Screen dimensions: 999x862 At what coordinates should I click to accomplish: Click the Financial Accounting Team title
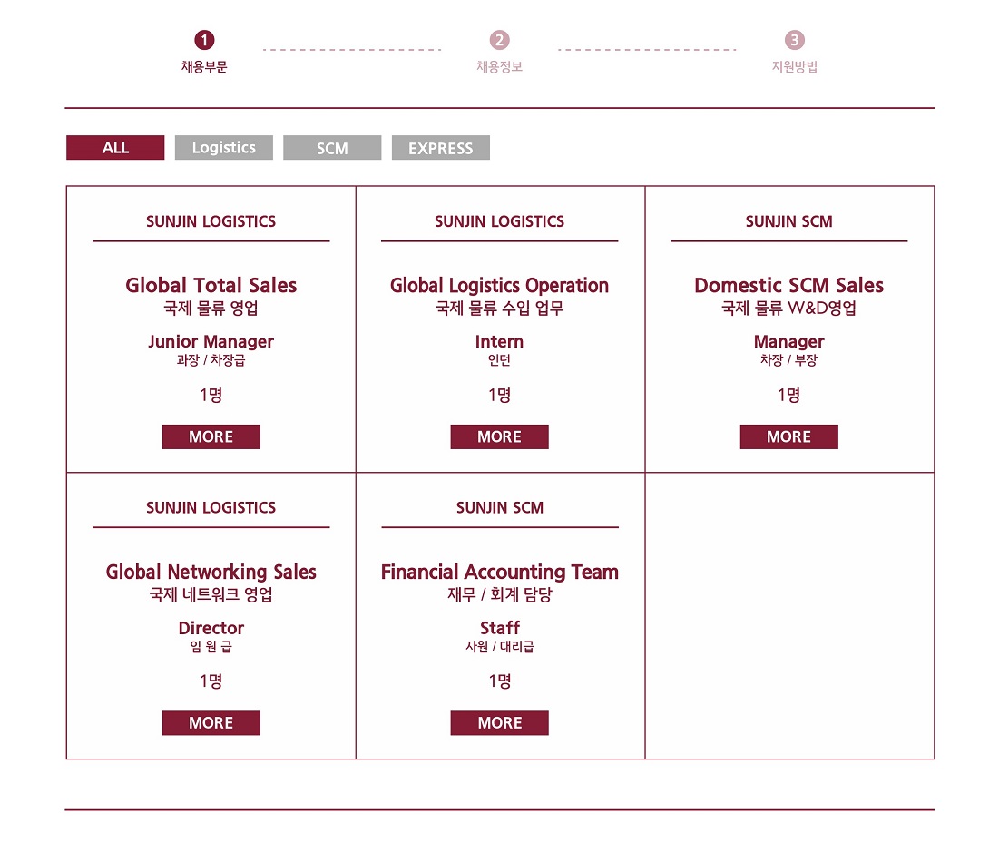click(499, 572)
